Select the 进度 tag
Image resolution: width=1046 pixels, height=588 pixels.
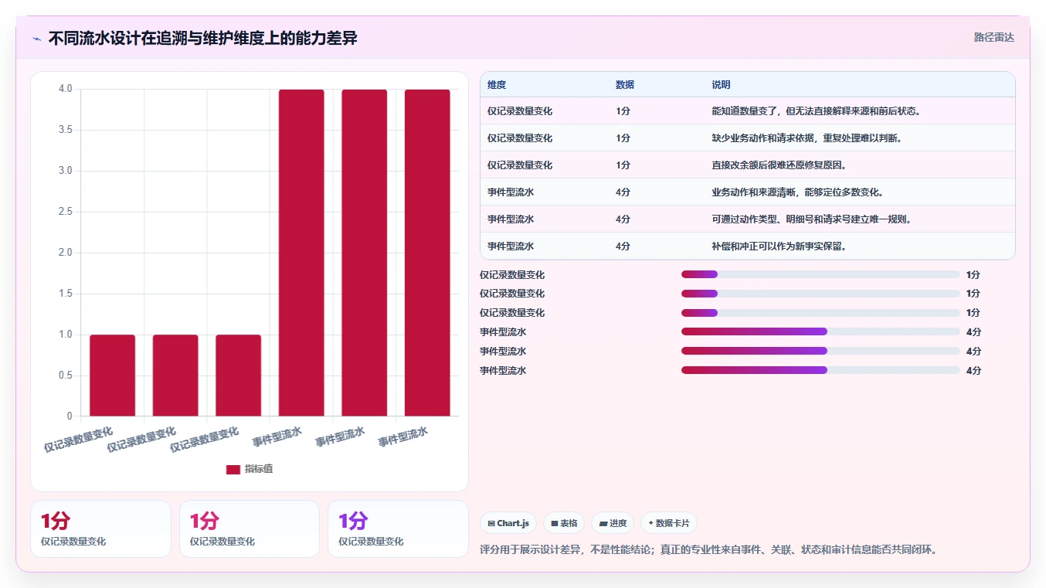[x=613, y=523]
